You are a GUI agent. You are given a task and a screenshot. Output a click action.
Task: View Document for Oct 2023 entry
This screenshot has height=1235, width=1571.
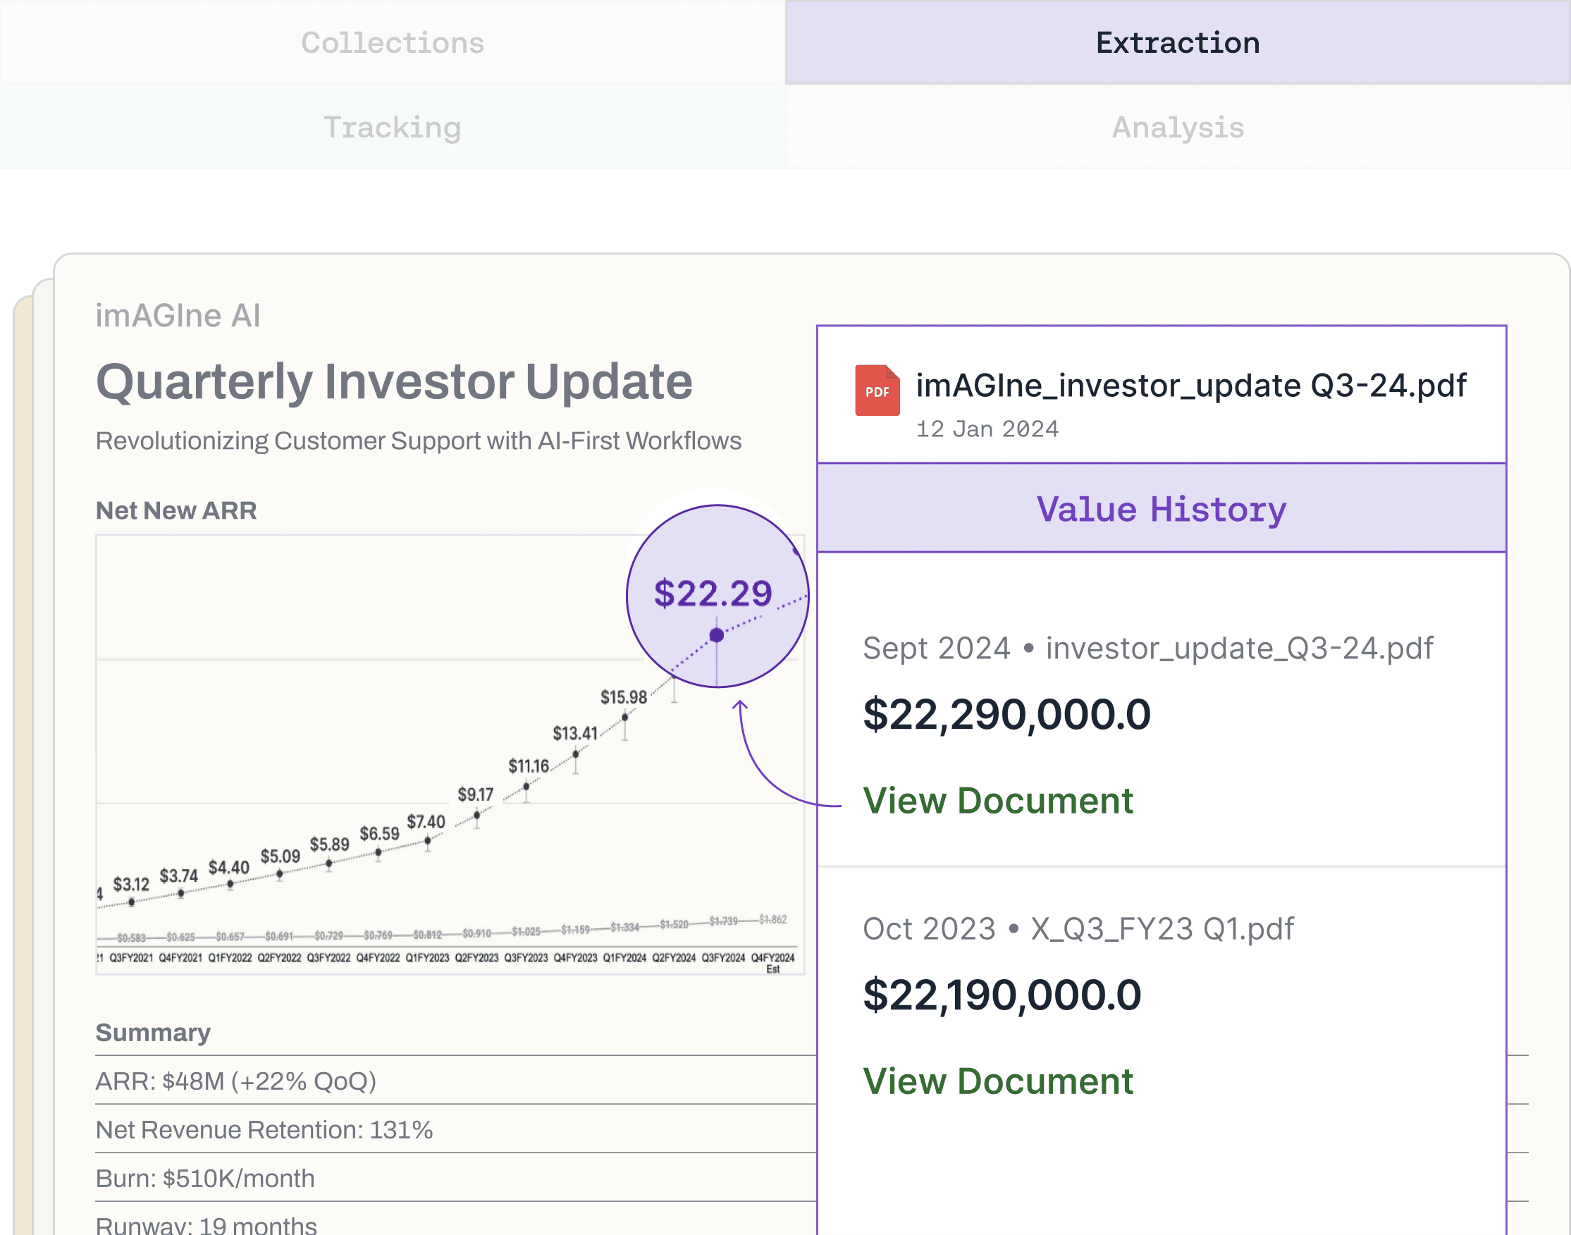tap(997, 1081)
